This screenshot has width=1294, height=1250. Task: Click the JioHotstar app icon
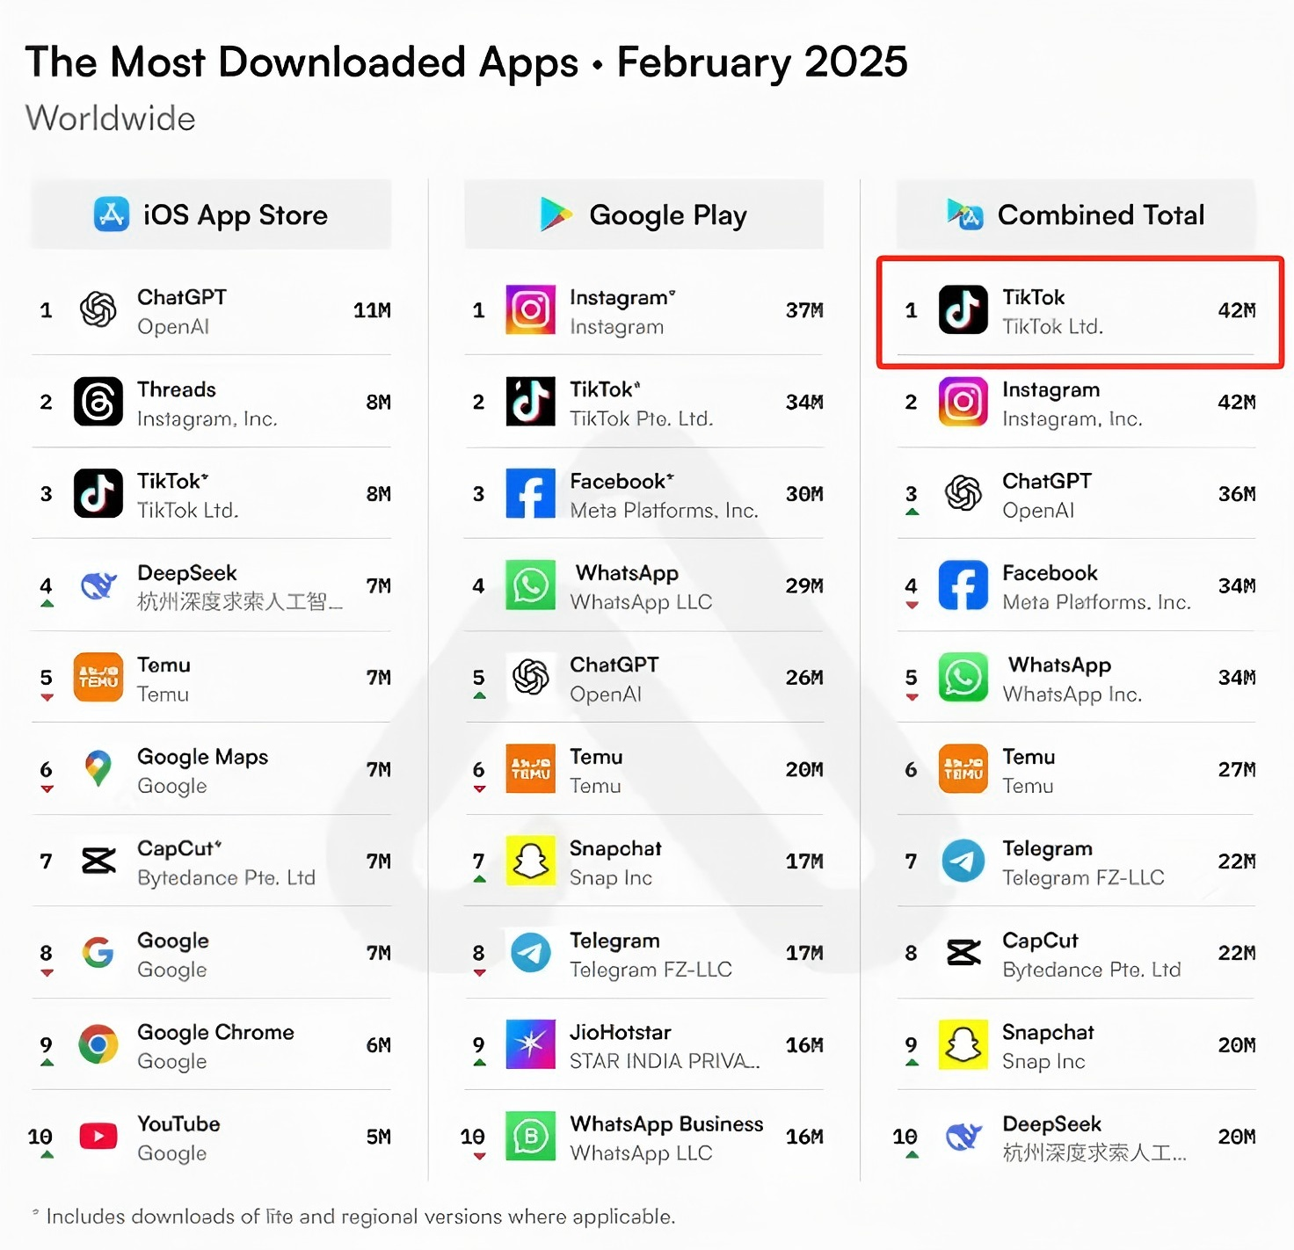(x=530, y=1045)
